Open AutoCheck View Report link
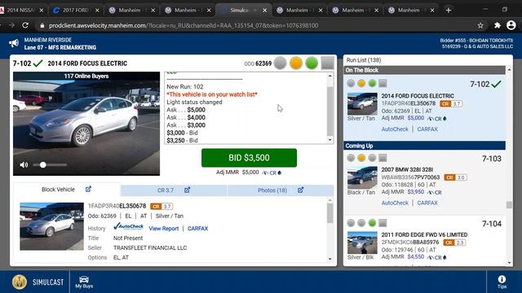Image resolution: width=522 pixels, height=293 pixels. [163, 229]
